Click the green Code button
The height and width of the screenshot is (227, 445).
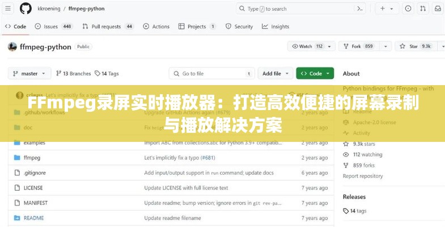point(315,73)
